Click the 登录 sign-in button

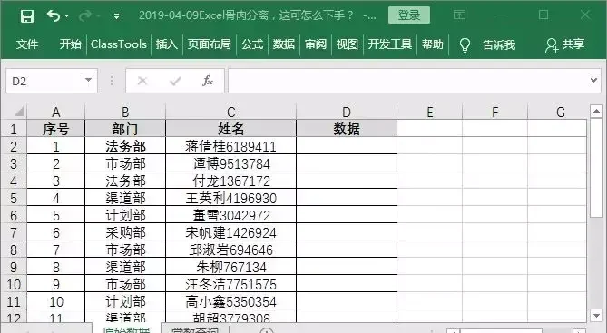click(409, 15)
